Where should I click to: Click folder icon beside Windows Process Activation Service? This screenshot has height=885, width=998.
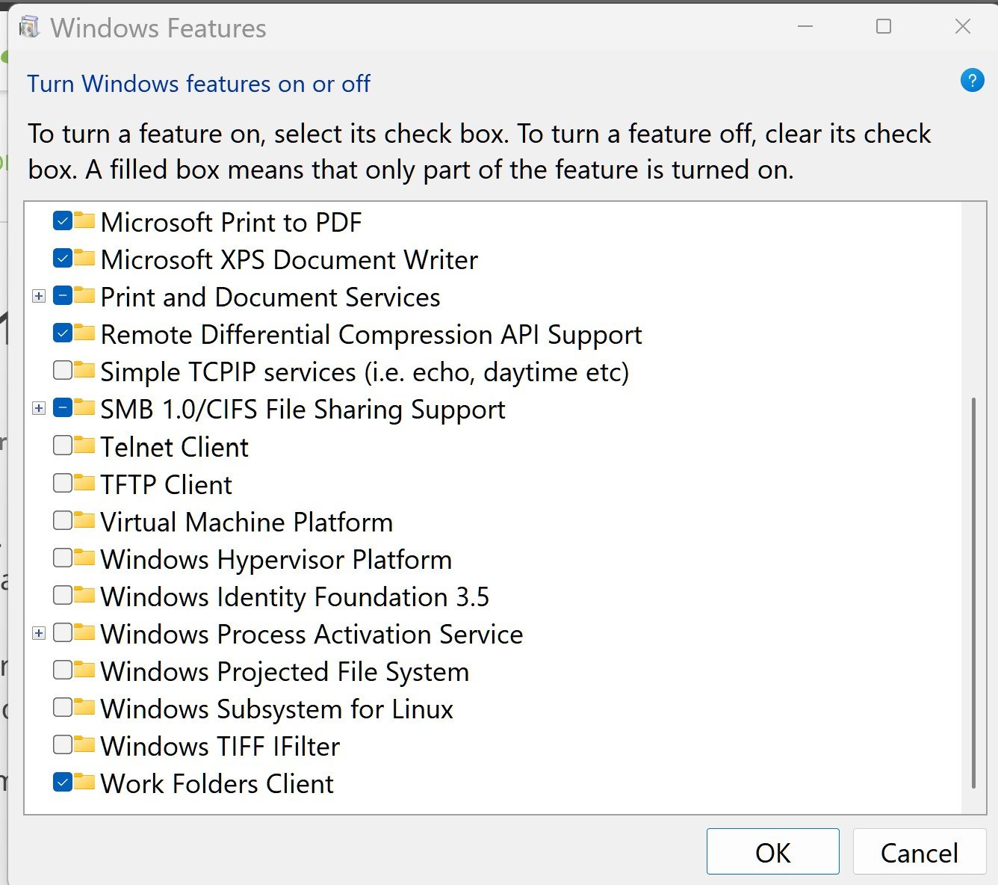coord(84,632)
